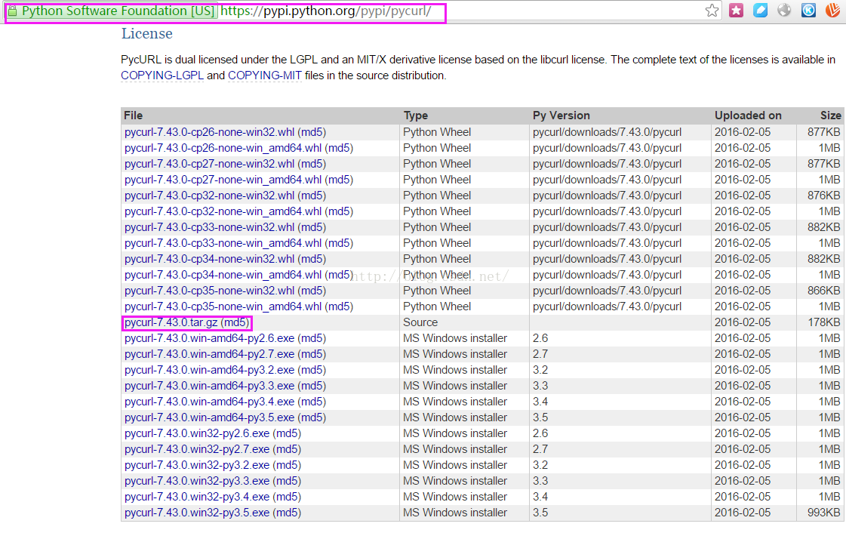Download pycurl-7.43.0-cp33-none-win32.whl
Image resolution: width=846 pixels, height=536 pixels.
pos(209,227)
